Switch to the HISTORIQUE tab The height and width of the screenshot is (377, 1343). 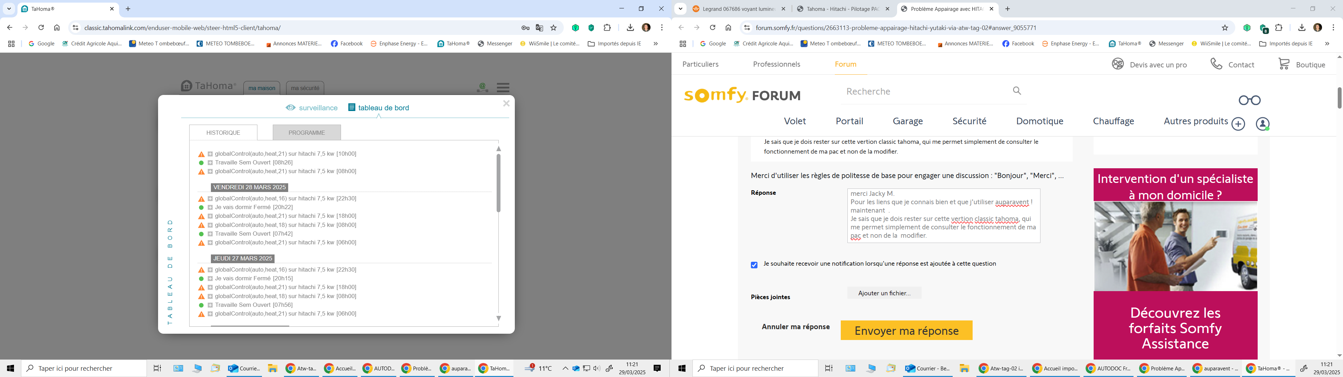223,133
